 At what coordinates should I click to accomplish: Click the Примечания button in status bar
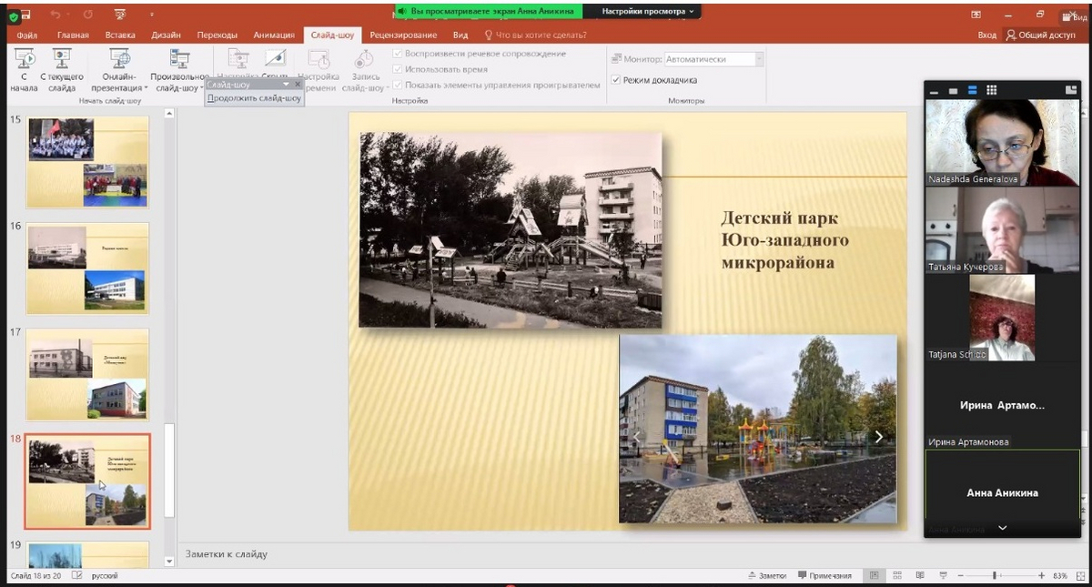[x=824, y=575]
